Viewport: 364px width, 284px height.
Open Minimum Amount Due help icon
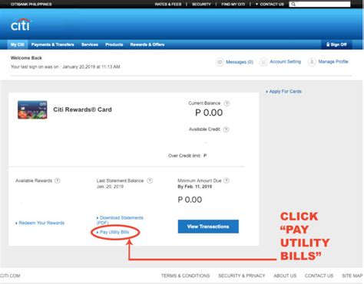point(227,181)
